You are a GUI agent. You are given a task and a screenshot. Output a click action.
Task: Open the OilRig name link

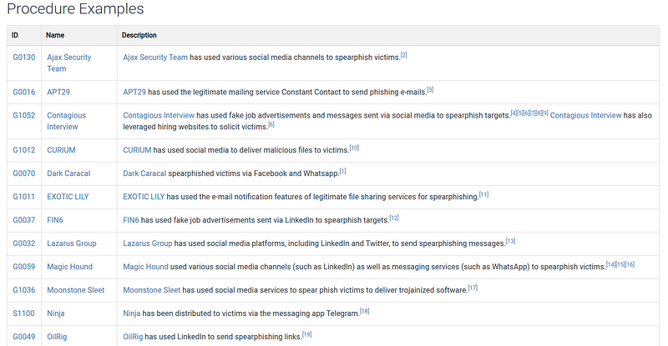point(57,337)
